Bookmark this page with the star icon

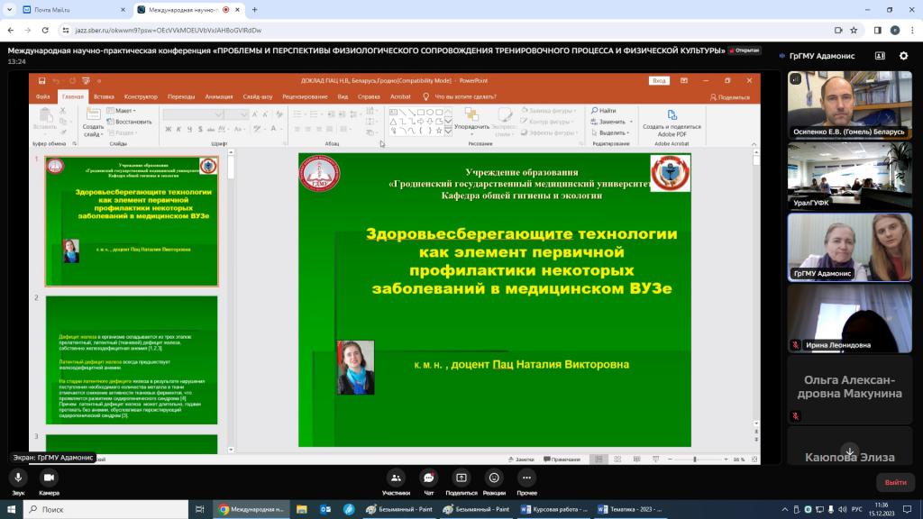click(858, 30)
